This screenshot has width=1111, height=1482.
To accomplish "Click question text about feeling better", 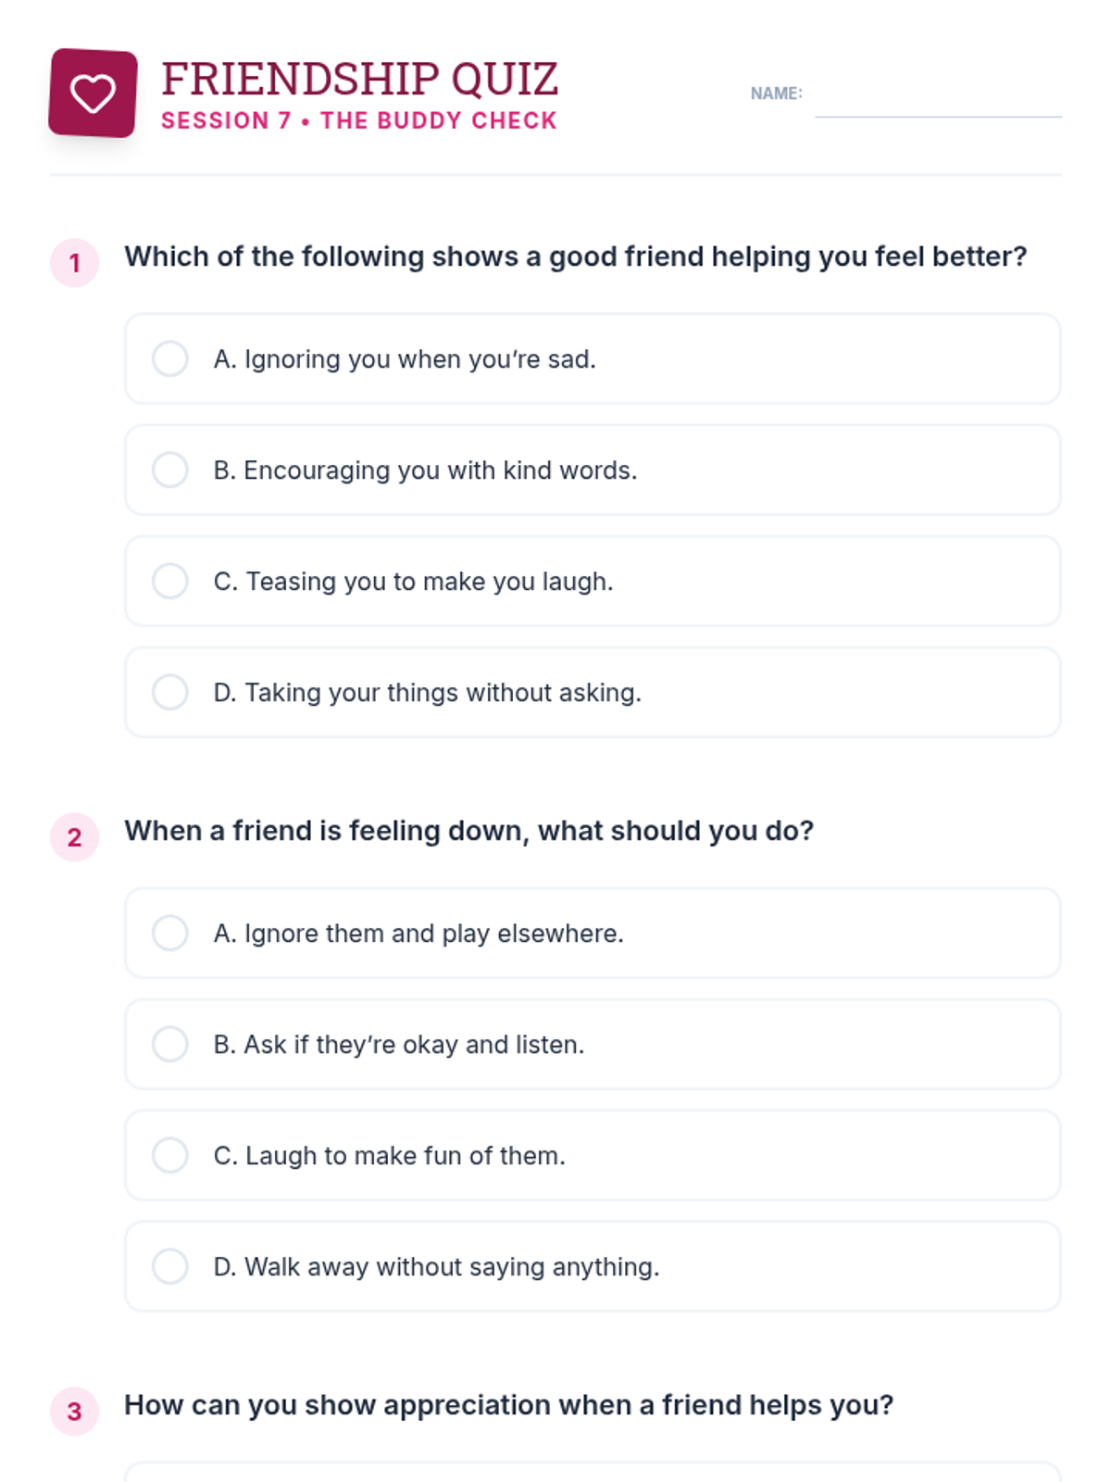I will [575, 257].
